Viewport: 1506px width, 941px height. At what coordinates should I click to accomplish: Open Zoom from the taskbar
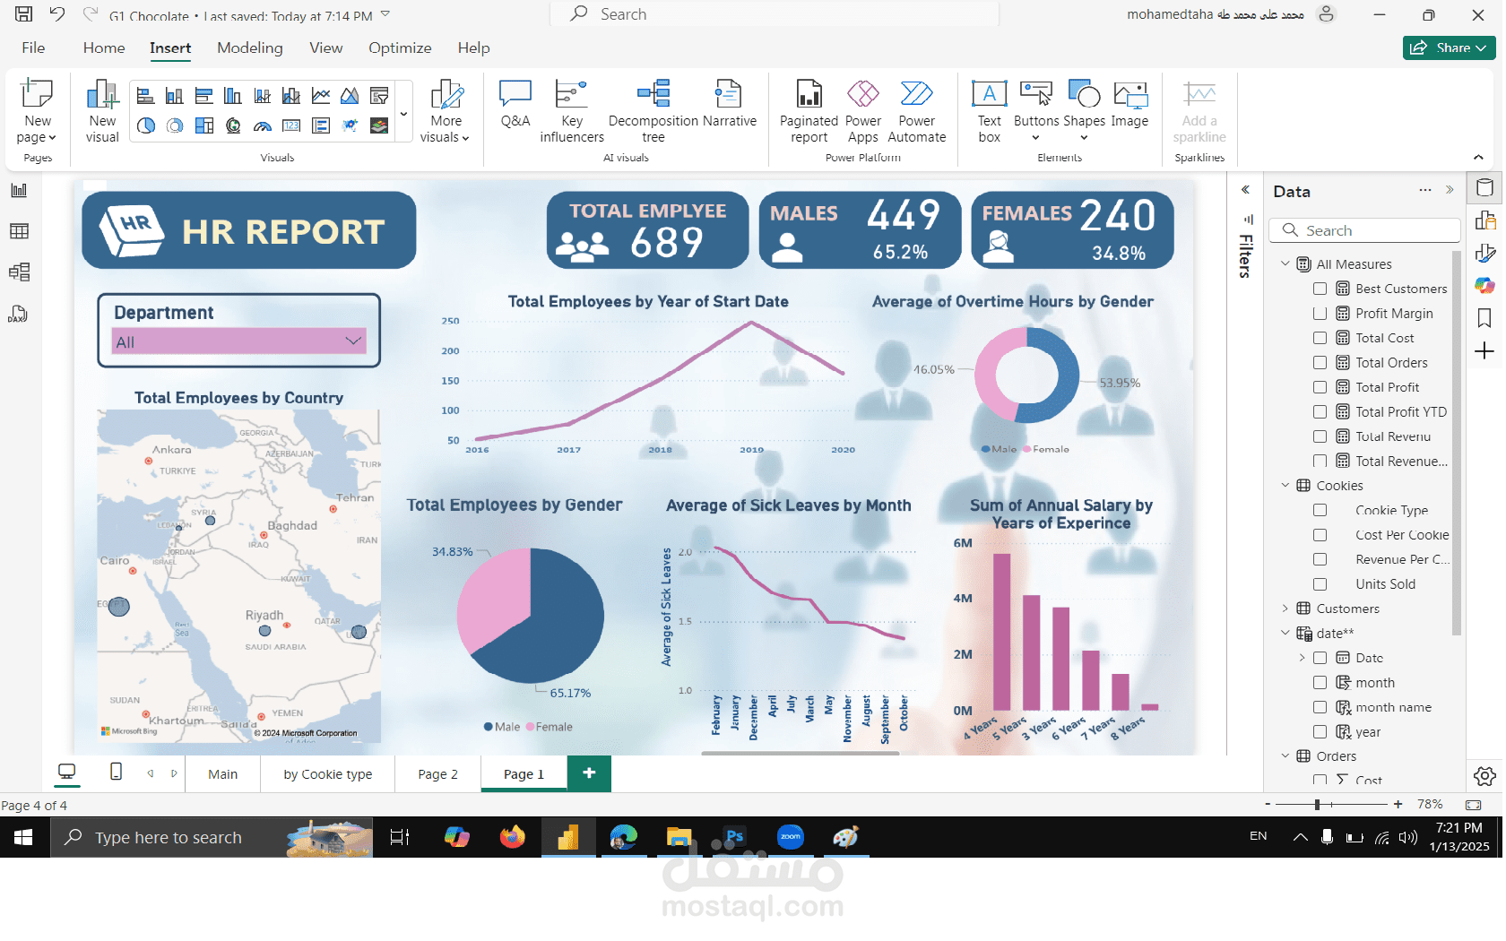click(x=791, y=837)
